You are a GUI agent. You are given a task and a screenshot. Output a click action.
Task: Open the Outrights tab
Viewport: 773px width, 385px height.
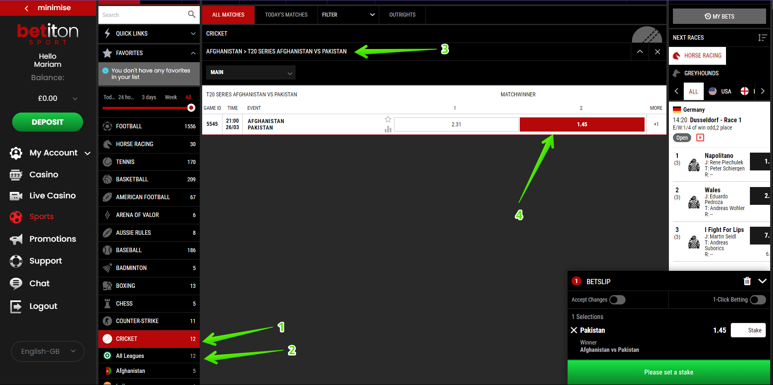pos(402,15)
